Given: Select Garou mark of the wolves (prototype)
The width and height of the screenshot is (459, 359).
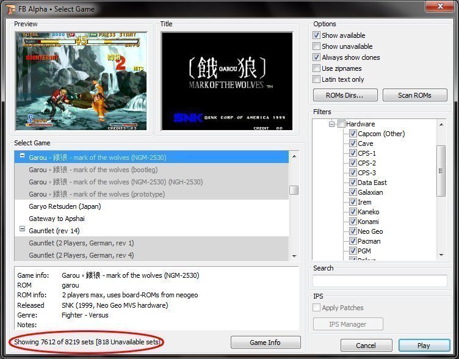Looking at the screenshot, I should click(151, 194).
